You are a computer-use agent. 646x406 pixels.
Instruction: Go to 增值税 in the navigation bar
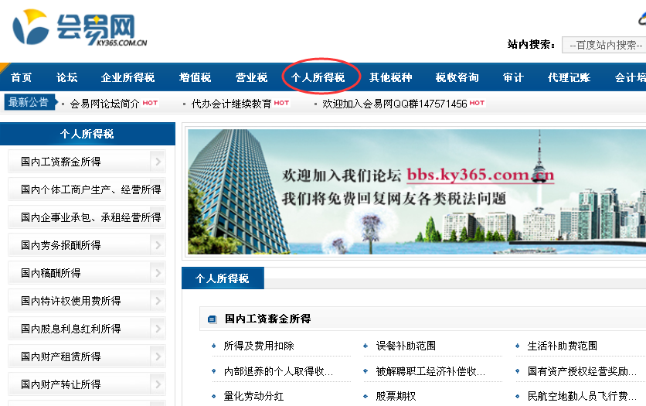[x=195, y=77]
